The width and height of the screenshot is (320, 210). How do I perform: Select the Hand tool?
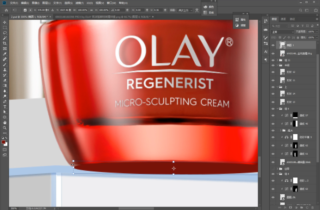pos(5,123)
